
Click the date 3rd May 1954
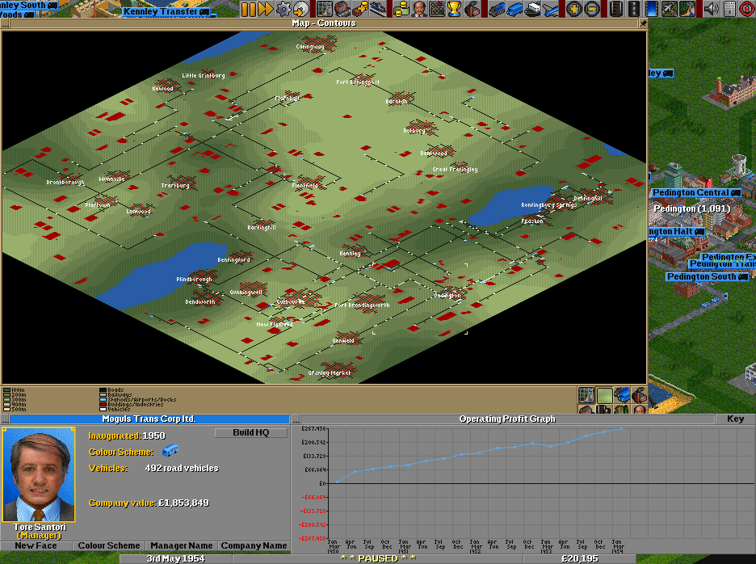coord(175,558)
